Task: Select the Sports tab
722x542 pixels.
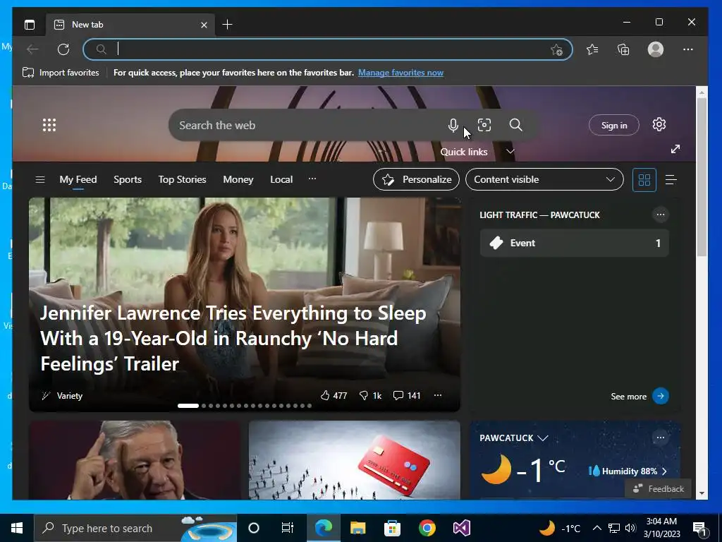Action: pos(128,179)
